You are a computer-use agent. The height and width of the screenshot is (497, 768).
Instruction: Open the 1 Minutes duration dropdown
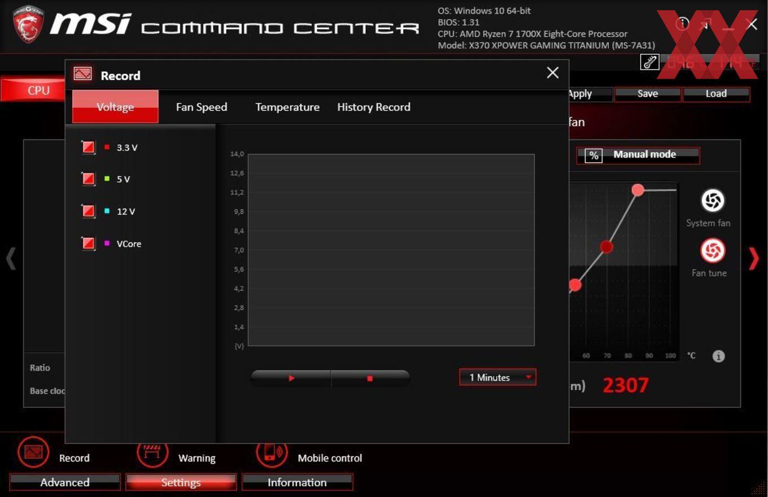(x=498, y=377)
